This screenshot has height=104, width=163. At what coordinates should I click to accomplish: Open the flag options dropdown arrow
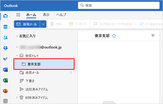click(135, 24)
